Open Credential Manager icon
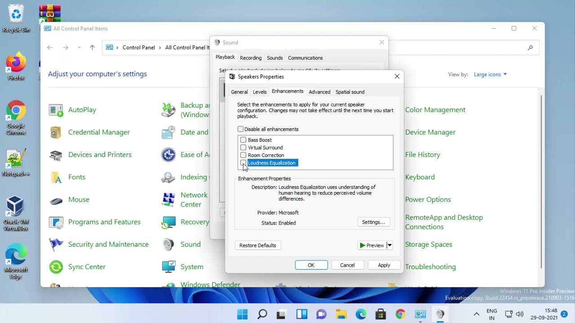Screen dimensions: 575x323 tap(56, 132)
